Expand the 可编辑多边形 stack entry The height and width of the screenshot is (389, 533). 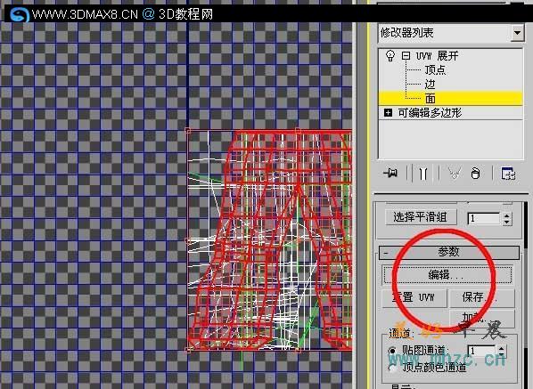389,112
